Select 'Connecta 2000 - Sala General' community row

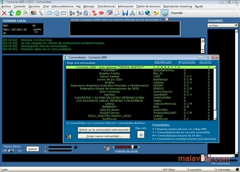[x=140, y=67]
